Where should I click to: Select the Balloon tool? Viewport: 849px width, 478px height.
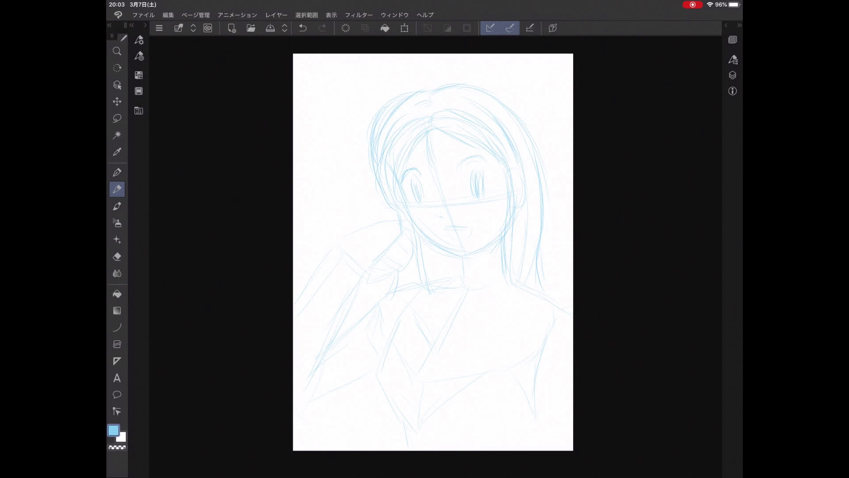tap(117, 394)
